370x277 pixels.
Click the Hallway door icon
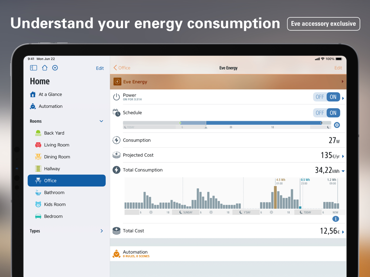[38, 169]
